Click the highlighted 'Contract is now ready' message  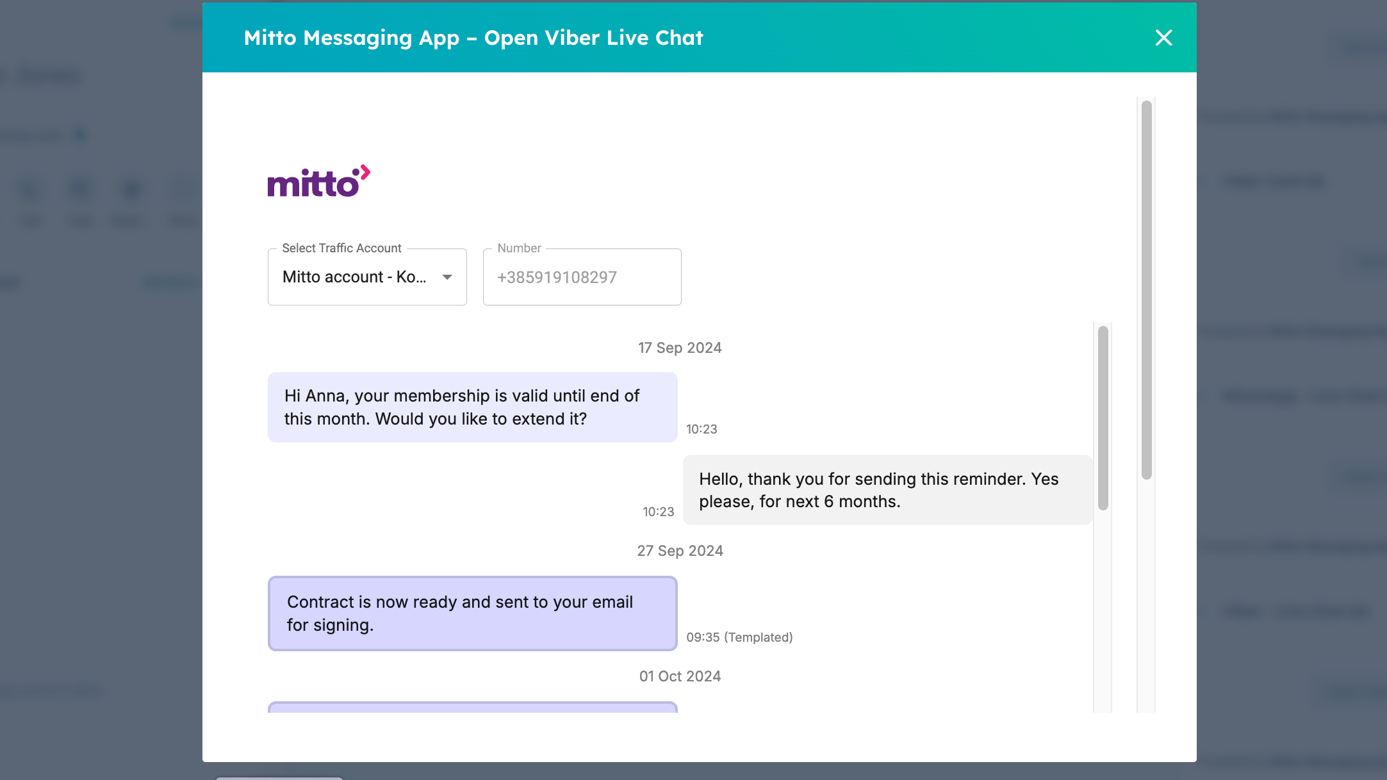tap(472, 613)
